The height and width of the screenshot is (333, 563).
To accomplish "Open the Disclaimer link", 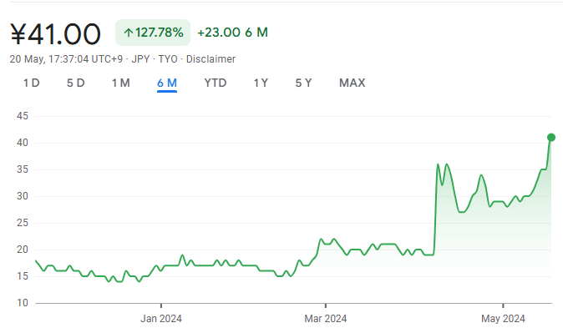I will 210,59.
